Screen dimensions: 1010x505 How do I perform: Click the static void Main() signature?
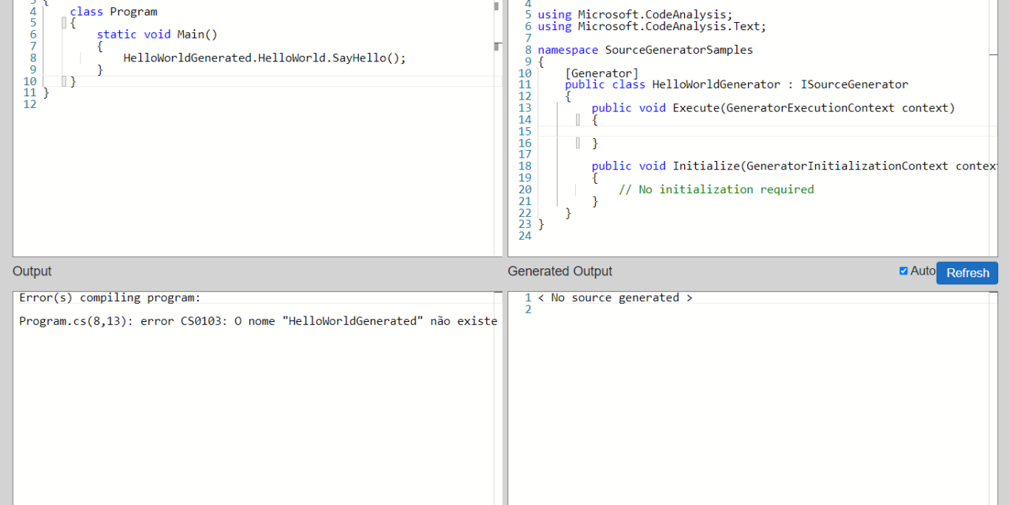[x=156, y=35]
